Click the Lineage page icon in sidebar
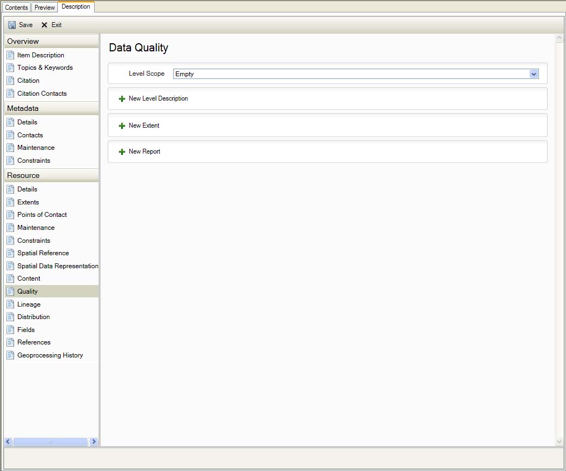The image size is (566, 471). pyautogui.click(x=10, y=304)
